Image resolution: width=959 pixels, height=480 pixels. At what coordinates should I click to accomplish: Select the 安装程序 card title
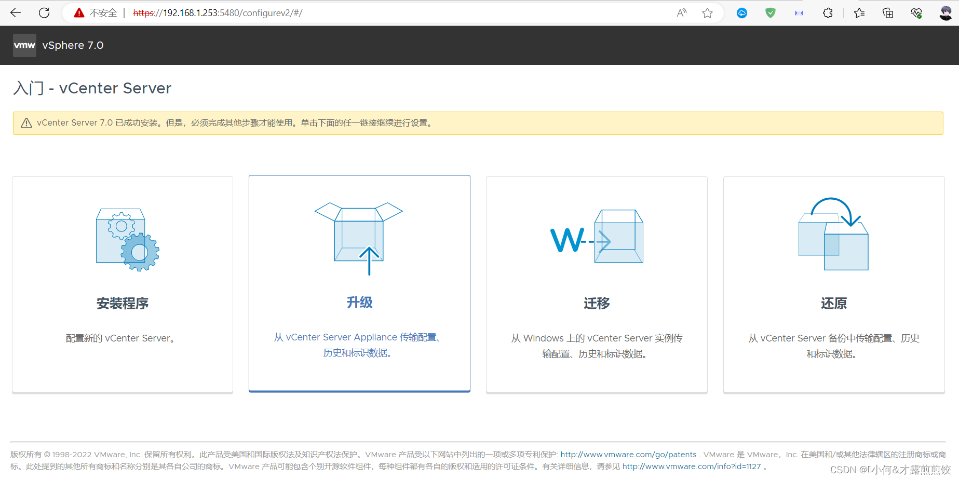tap(123, 304)
